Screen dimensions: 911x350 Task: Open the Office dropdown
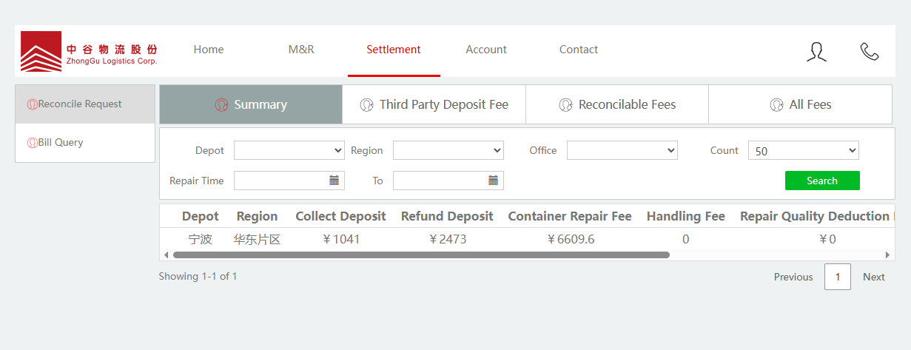pos(622,150)
